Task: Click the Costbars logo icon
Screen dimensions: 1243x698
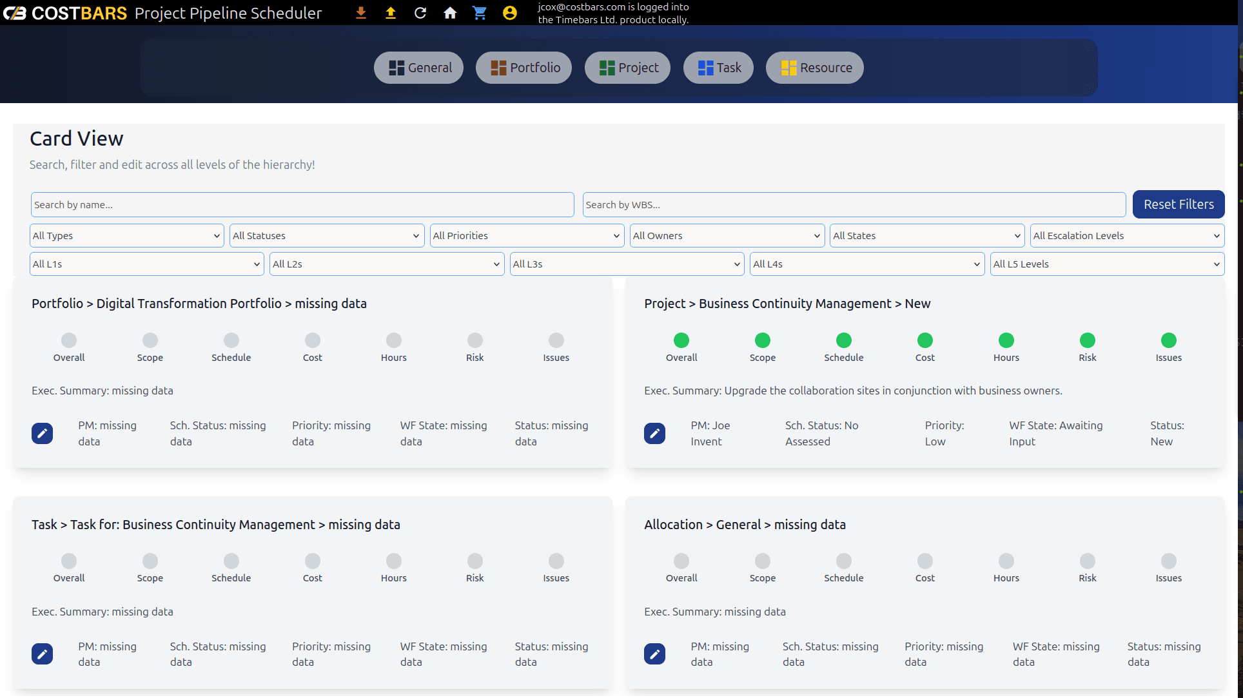Action: (15, 13)
